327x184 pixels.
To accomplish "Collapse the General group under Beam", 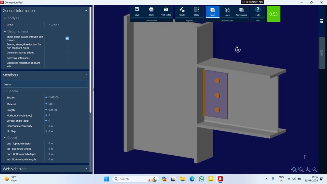I will pos(5,91).
